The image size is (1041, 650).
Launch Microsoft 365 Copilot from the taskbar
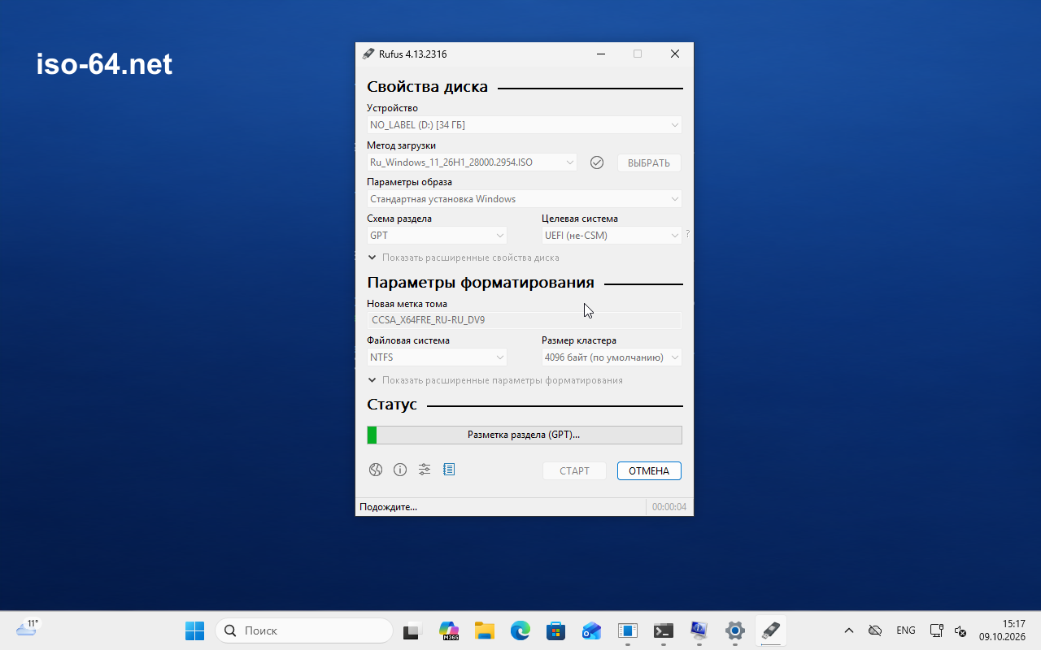click(x=448, y=630)
